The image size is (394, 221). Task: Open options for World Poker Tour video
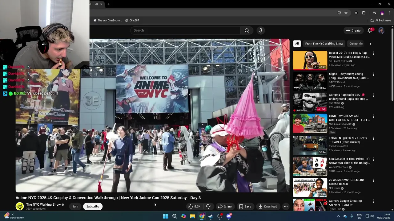pyautogui.click(x=373, y=159)
